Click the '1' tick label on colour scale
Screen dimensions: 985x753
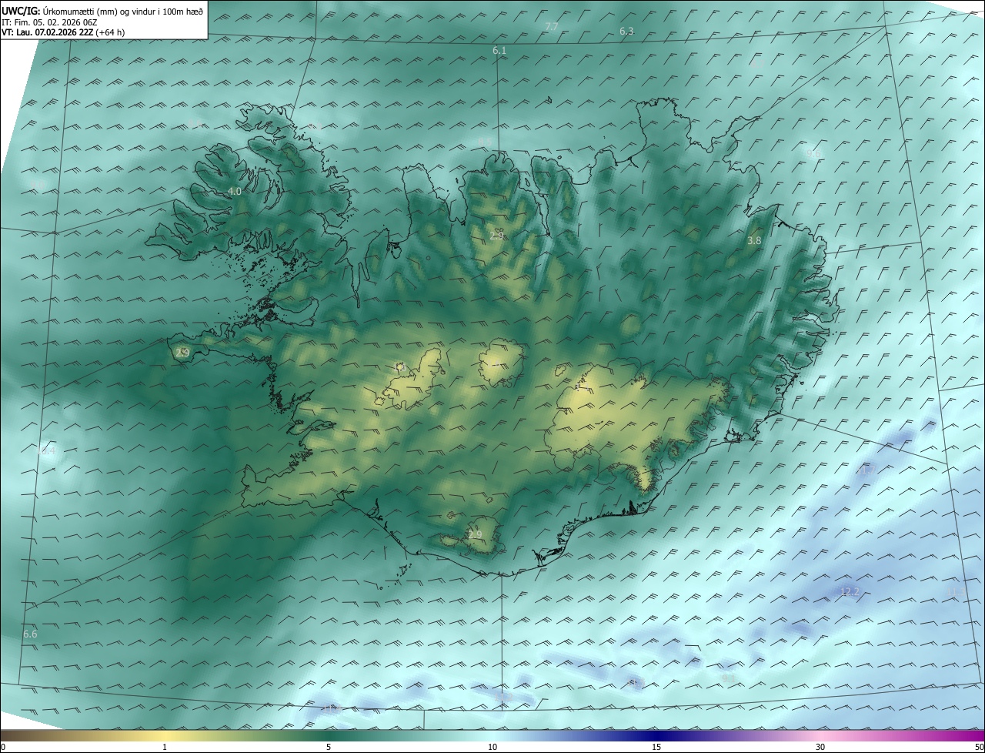click(165, 747)
